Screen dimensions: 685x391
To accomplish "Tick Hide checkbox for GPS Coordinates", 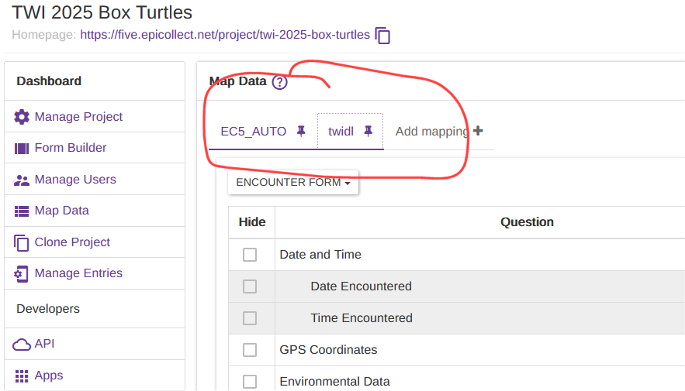I will click(250, 350).
